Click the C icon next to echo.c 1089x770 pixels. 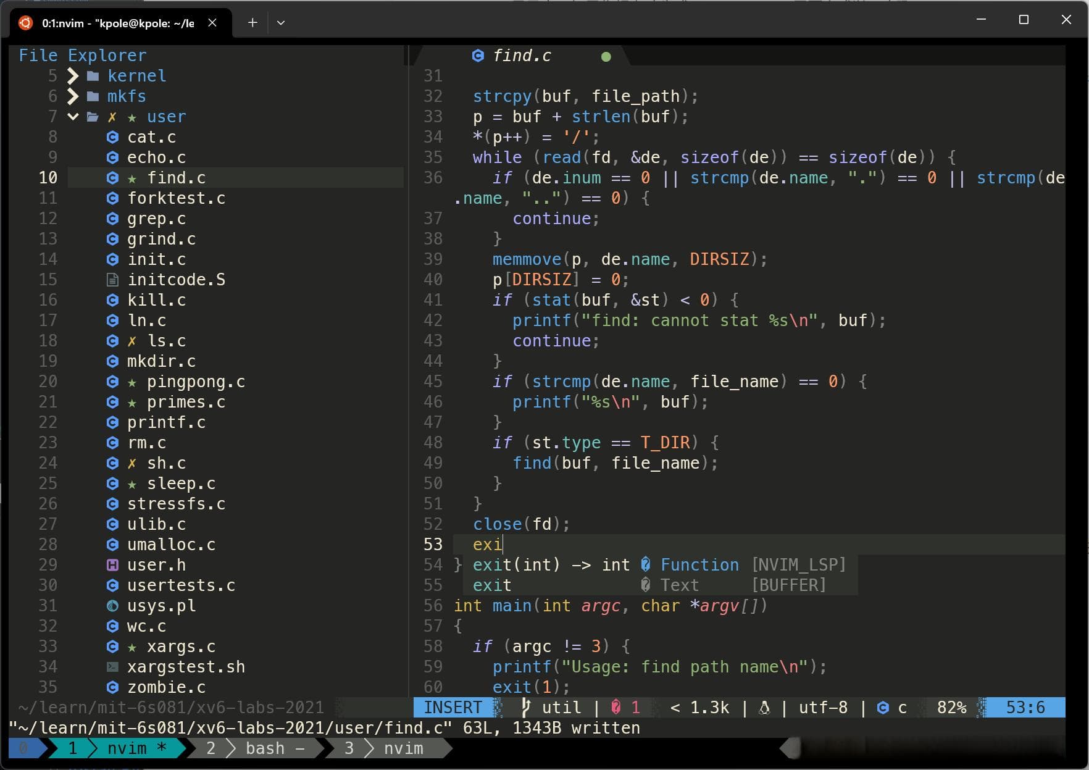point(112,157)
